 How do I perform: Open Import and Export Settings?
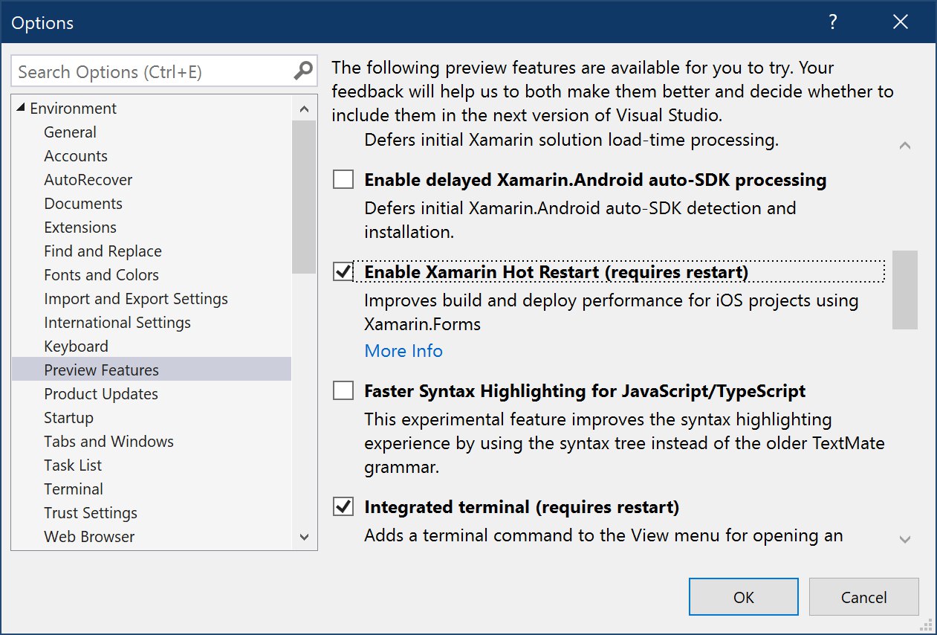point(136,299)
